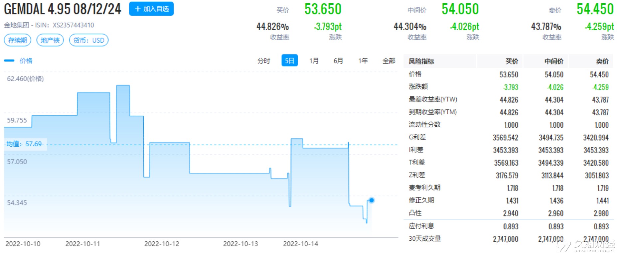Click the 2022-10-12 date axis label
The image size is (617, 254).
click(x=162, y=244)
